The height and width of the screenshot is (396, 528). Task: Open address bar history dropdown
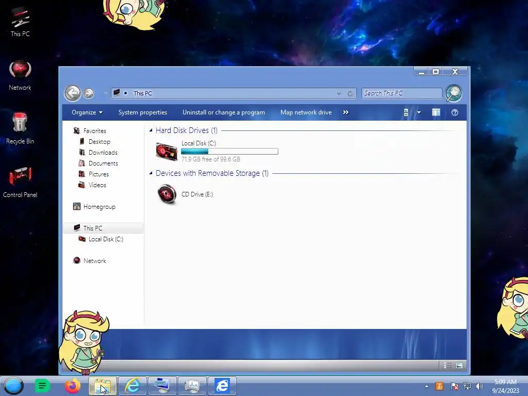click(339, 94)
